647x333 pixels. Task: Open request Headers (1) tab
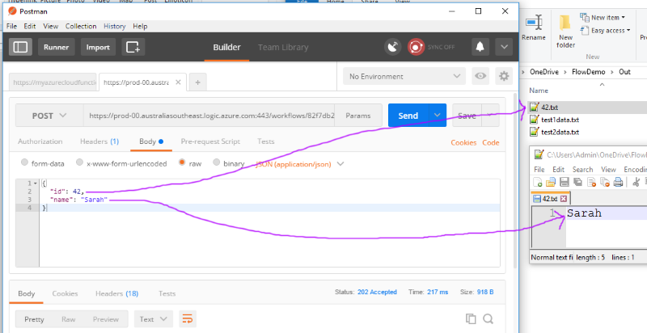coord(99,141)
